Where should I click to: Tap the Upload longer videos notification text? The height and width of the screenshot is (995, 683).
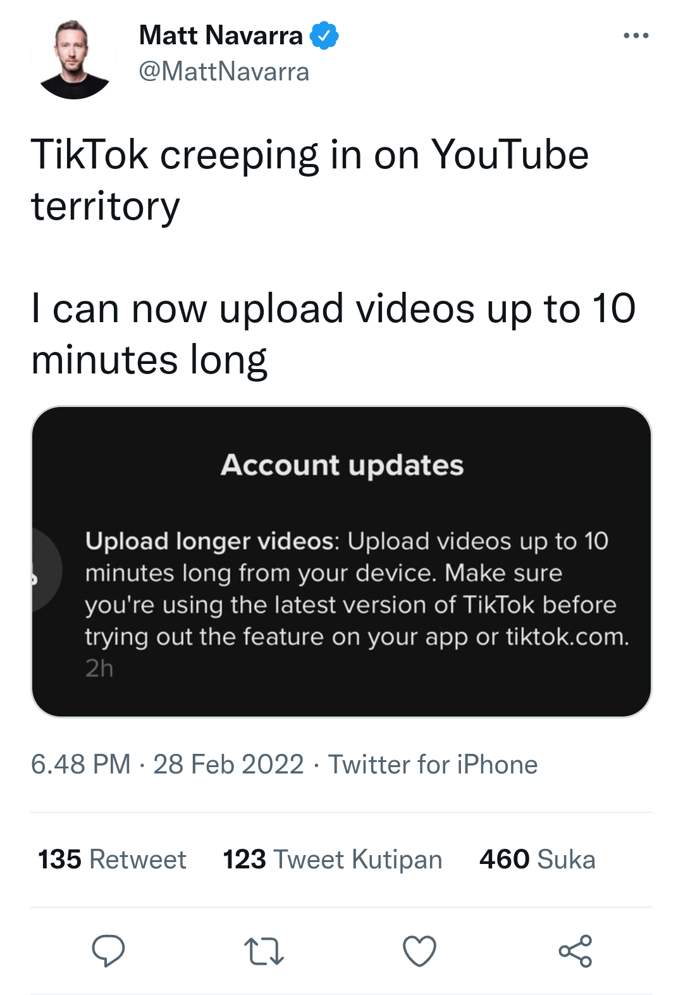coord(357,589)
